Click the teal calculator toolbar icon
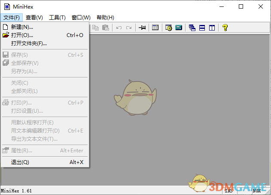The width and height of the screenshot is (271, 195). click(x=179, y=28)
